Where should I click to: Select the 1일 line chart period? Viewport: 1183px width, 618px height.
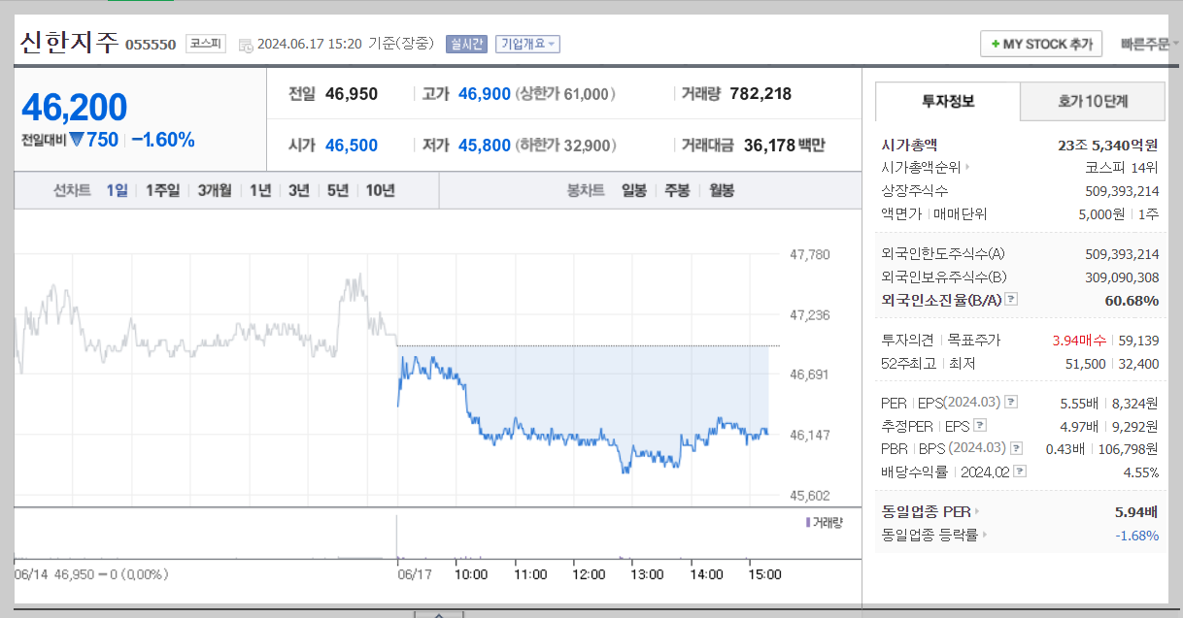[117, 190]
